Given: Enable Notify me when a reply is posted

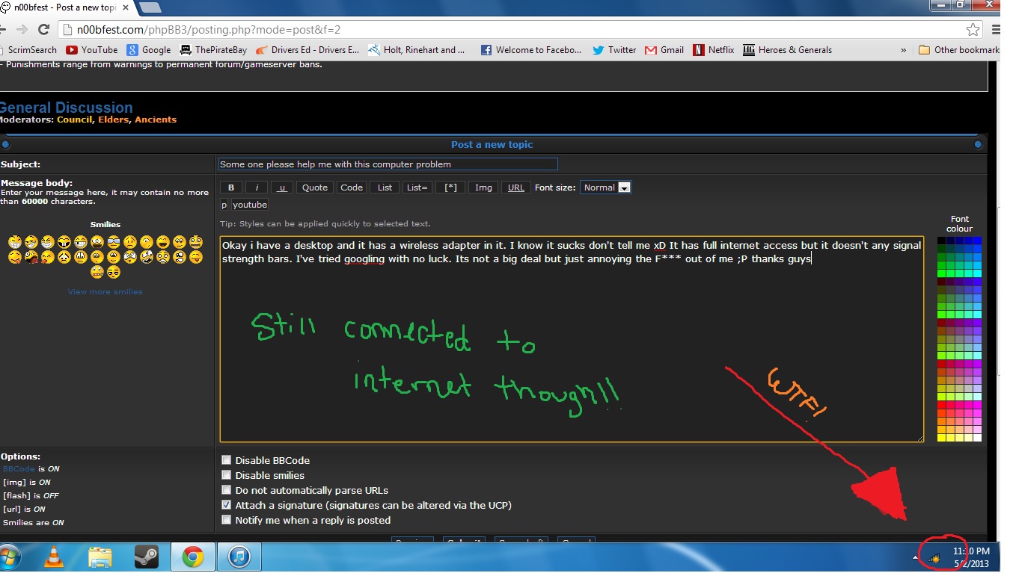Looking at the screenshot, I should (227, 520).
